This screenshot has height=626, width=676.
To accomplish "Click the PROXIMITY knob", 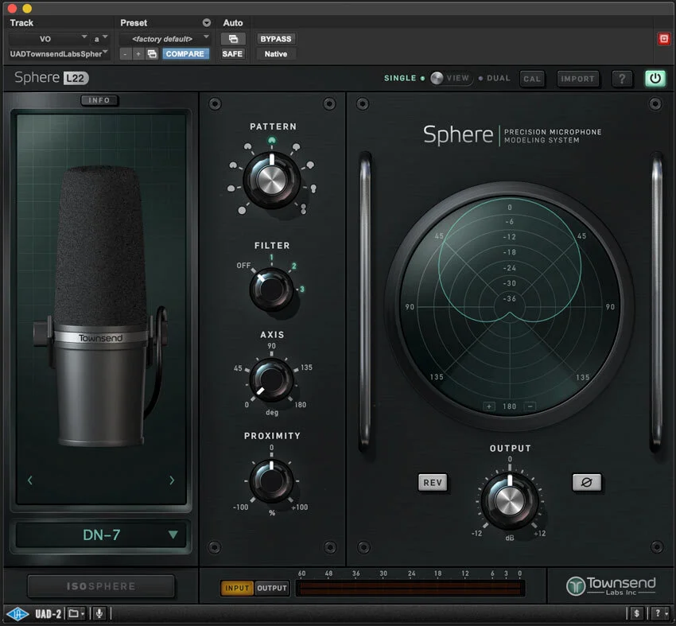I will pos(271,480).
